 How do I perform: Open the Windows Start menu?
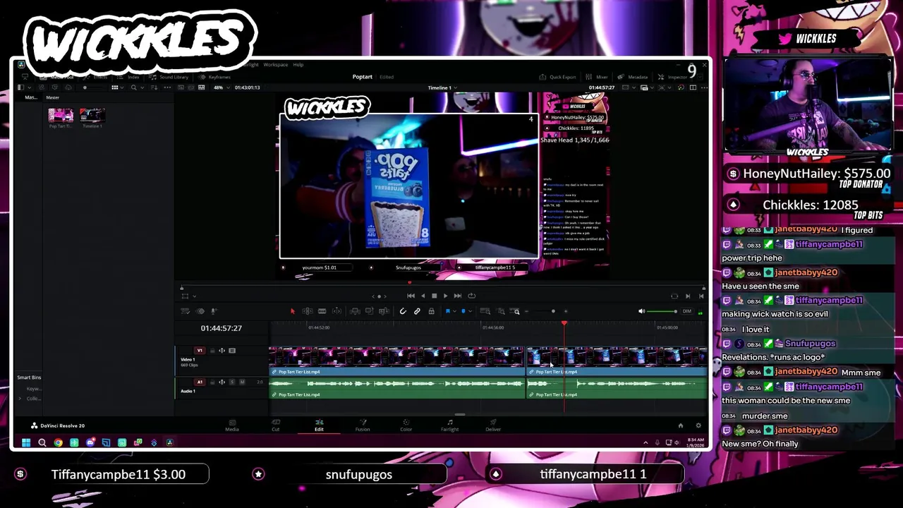tap(26, 442)
